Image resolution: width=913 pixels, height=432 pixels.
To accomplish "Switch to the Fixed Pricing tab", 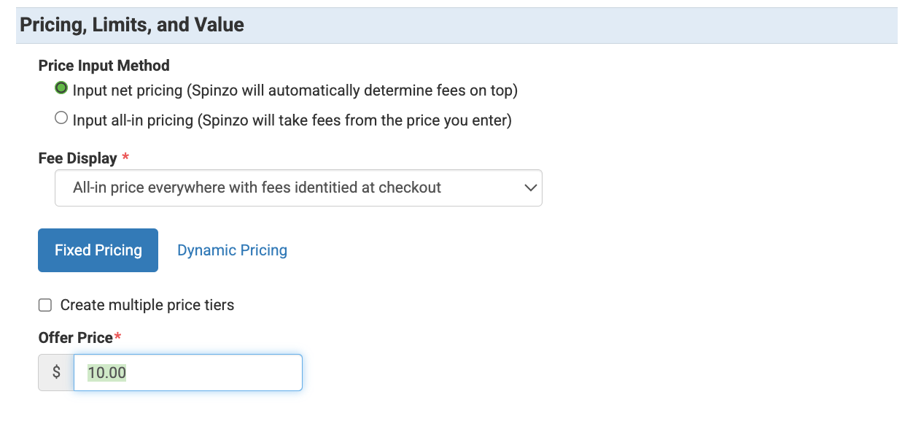I will 98,250.
